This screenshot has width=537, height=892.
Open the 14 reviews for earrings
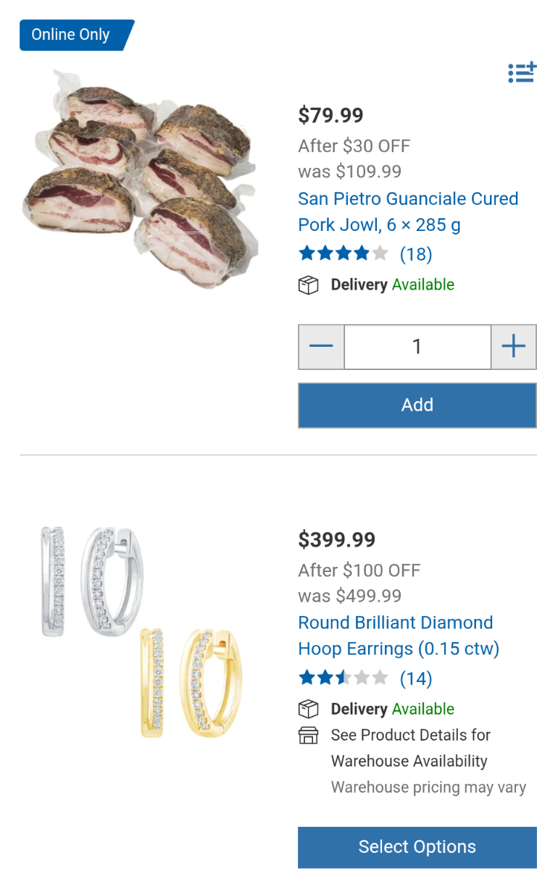point(416,678)
